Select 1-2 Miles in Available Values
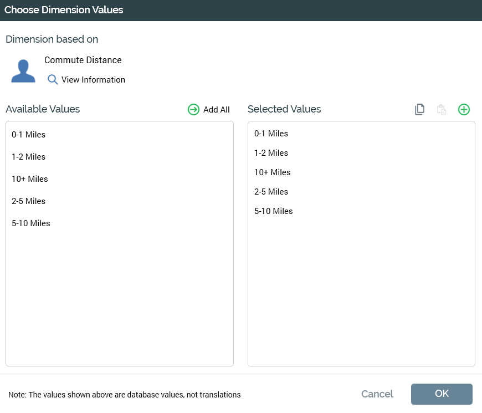Screen dimensions: 482x413 pos(29,157)
